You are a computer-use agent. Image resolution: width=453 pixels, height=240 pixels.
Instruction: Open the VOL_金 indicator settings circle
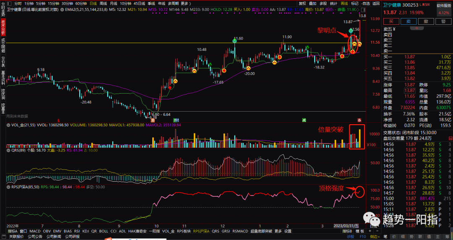click(9, 125)
